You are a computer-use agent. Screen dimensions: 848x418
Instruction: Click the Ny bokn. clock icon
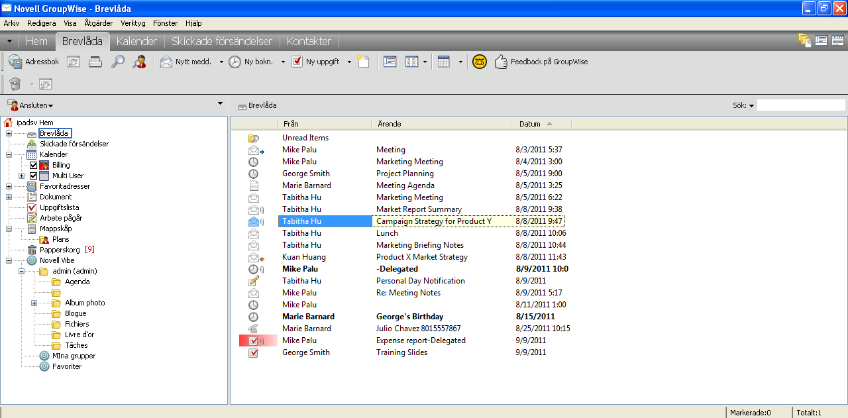[235, 62]
